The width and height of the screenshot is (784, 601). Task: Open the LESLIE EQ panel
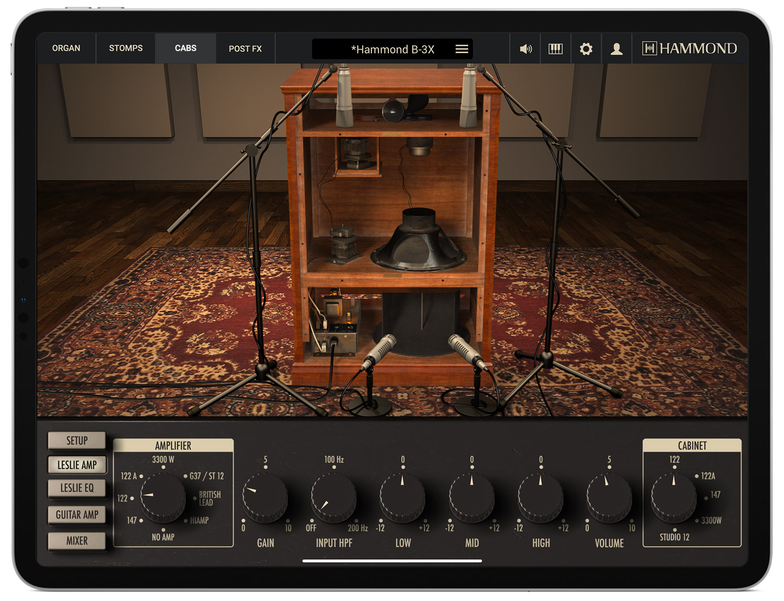tap(77, 488)
